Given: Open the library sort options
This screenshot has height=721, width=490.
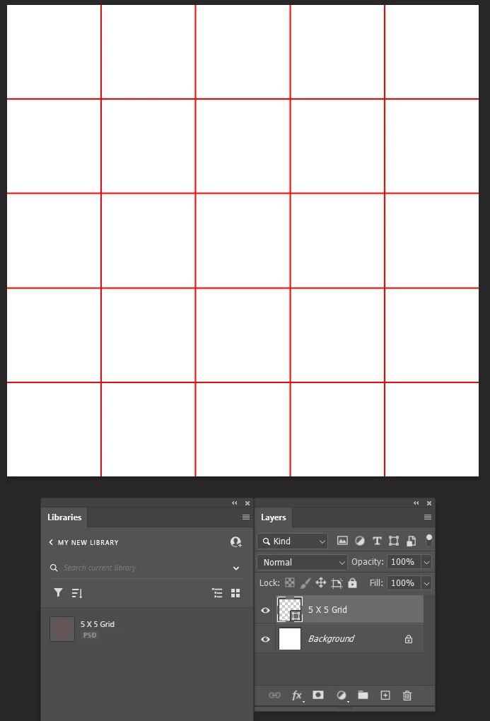Looking at the screenshot, I should tap(77, 593).
